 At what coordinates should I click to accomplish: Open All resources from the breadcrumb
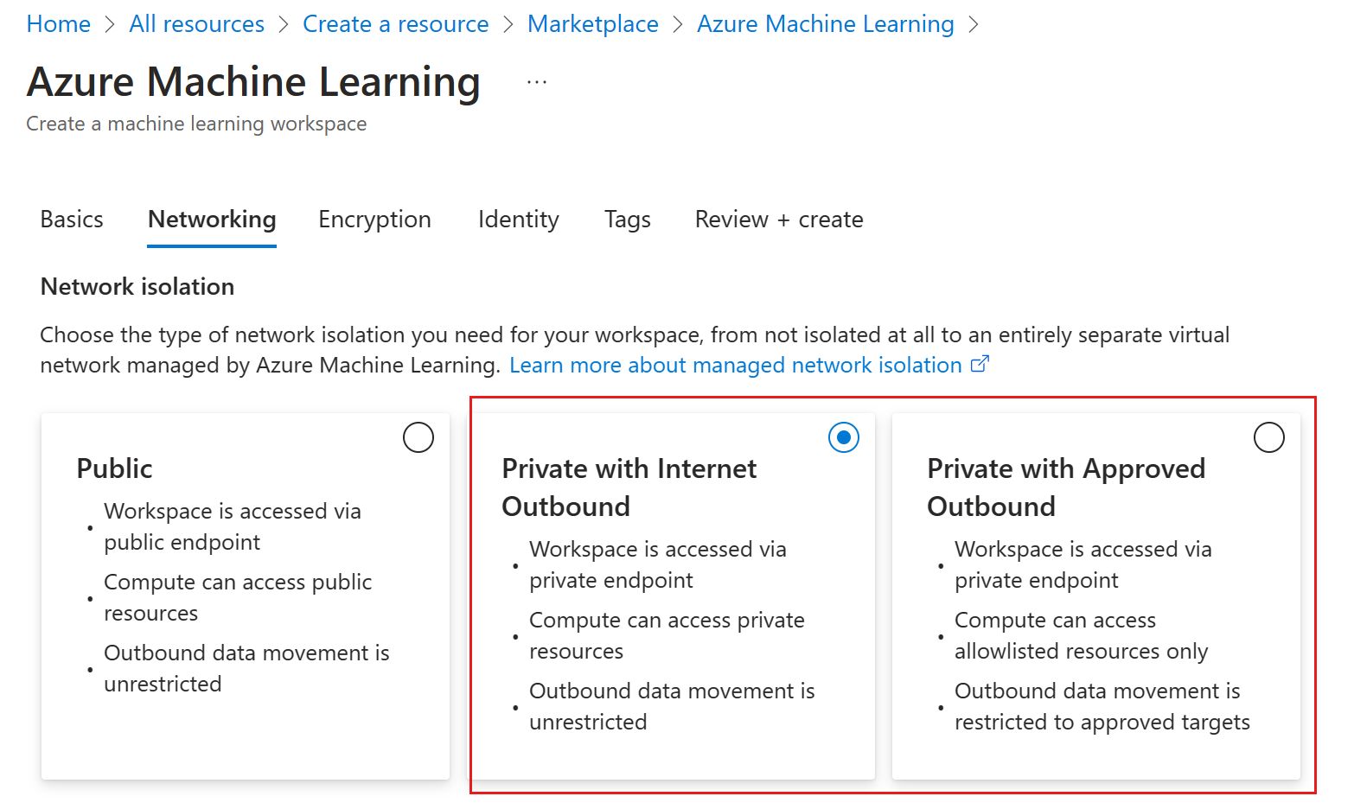tap(196, 23)
